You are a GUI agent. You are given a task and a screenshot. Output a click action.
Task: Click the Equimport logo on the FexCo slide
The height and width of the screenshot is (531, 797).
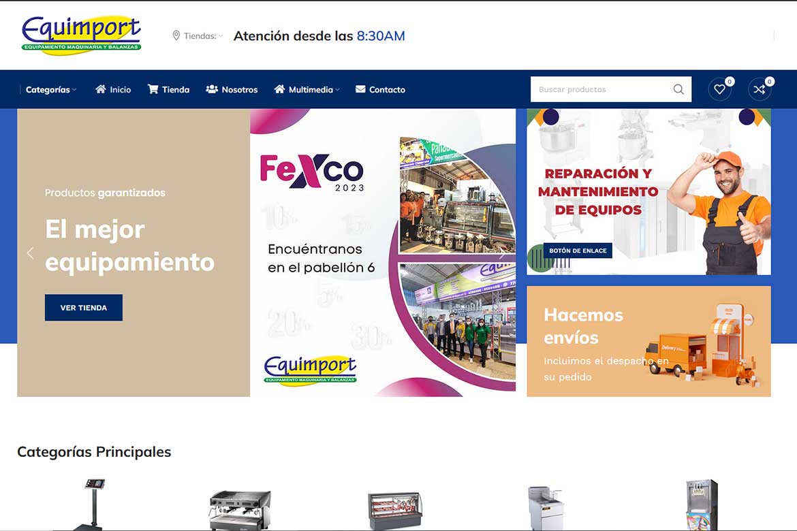click(310, 370)
